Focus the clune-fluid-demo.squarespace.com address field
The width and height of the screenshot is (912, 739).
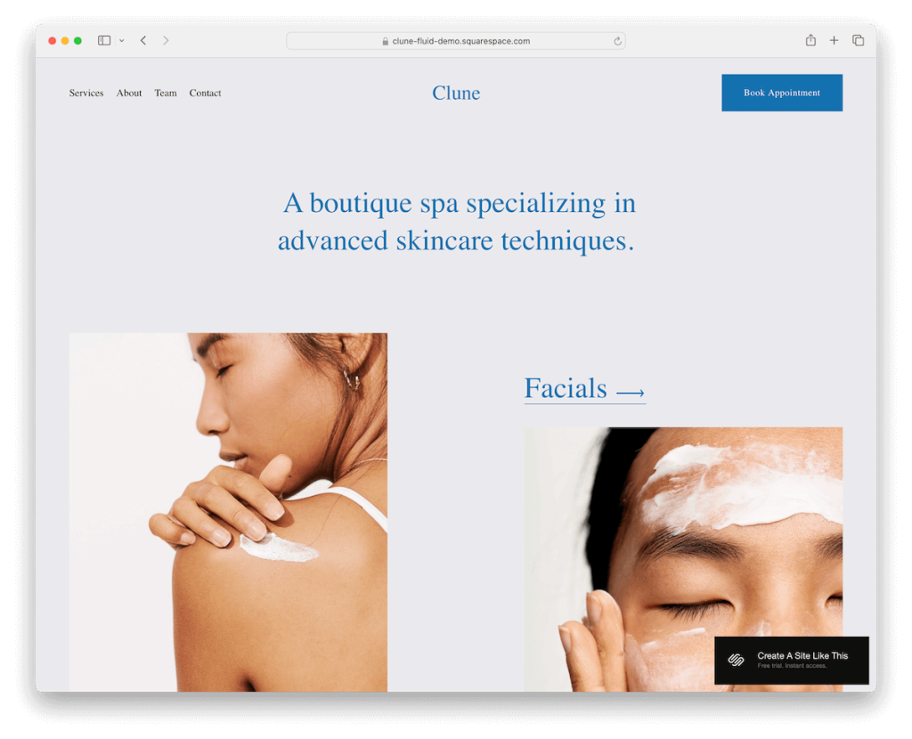455,41
